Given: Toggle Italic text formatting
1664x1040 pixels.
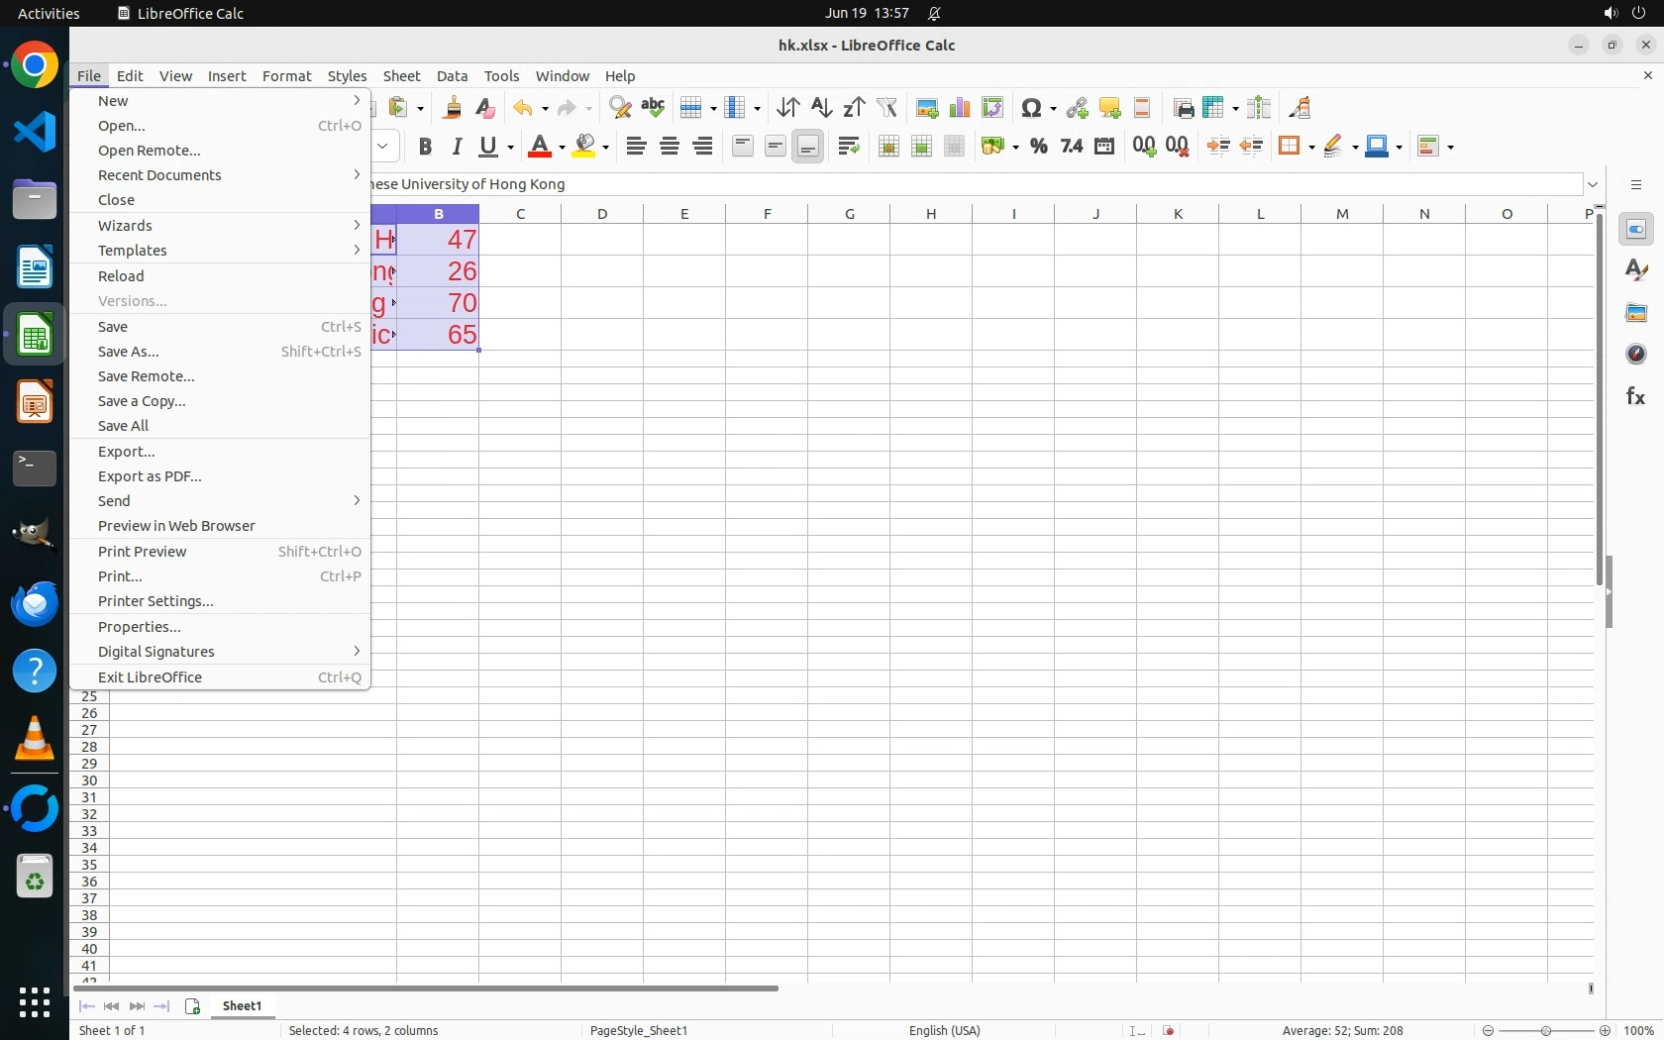Looking at the screenshot, I should (x=457, y=147).
